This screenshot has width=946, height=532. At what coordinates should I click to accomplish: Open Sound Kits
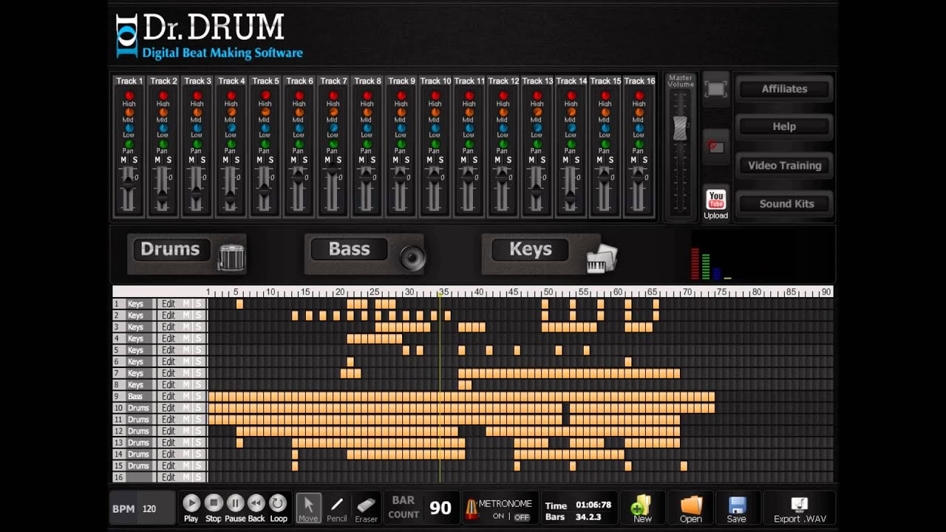click(784, 204)
